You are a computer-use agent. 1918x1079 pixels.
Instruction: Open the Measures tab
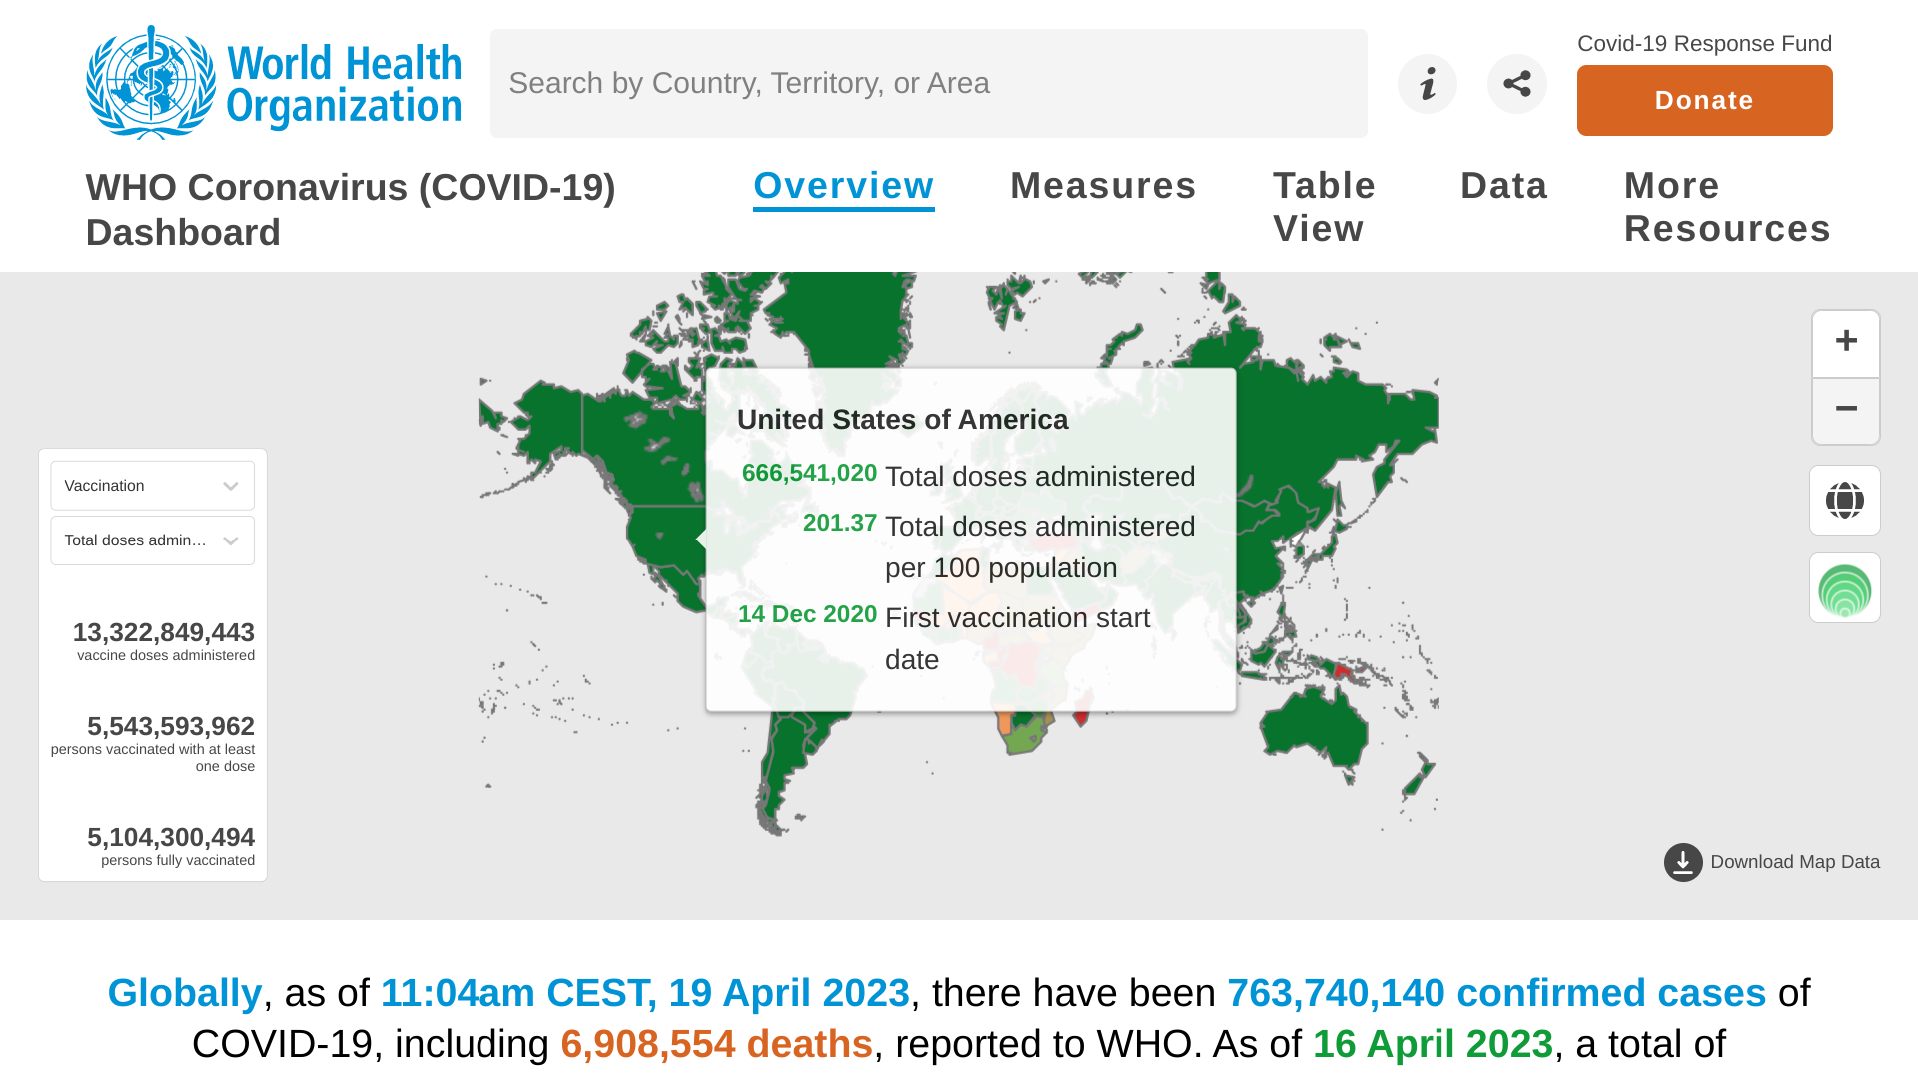tap(1102, 186)
